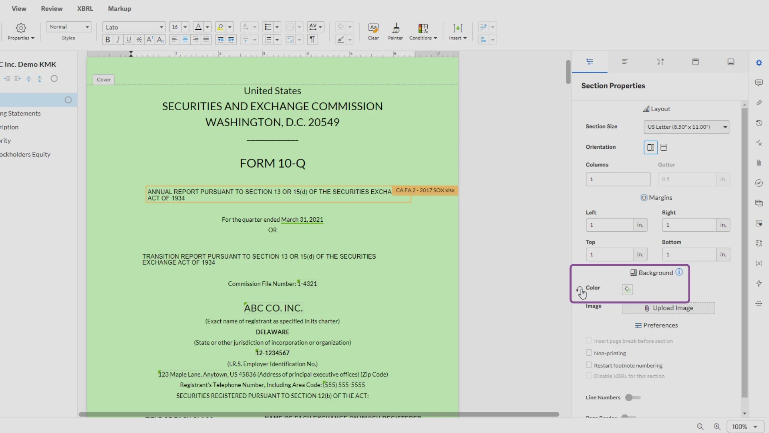Click the show paragraph marks icon
Viewport: 769px width, 433px height.
pos(312,40)
